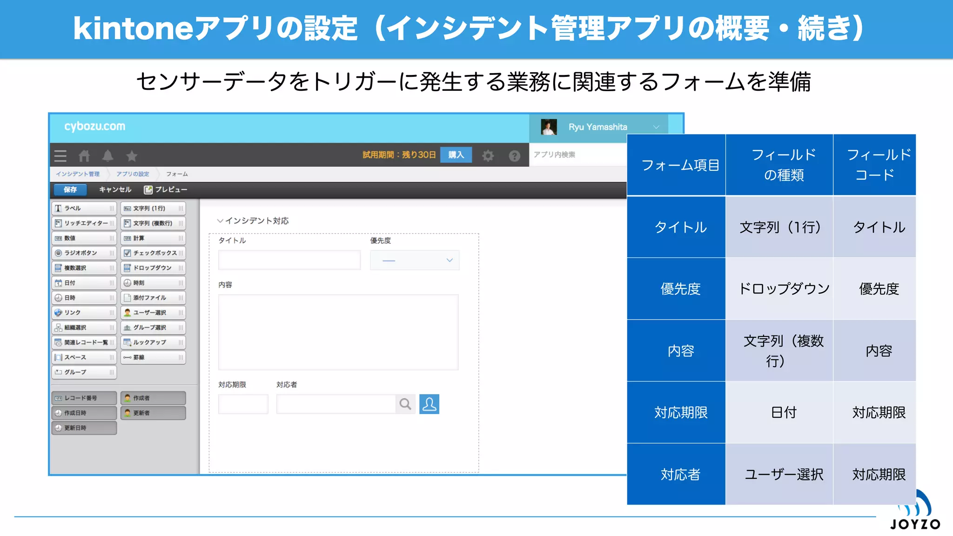953x536 pixels.
Task: Click the 対応者 user input field
Action: (336, 404)
